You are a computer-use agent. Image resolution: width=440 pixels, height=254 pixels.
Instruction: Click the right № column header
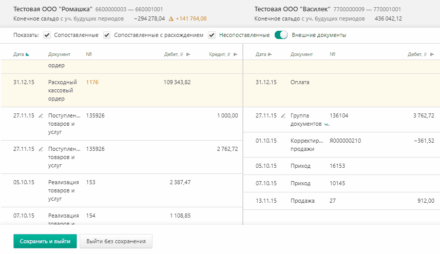tap(333, 54)
